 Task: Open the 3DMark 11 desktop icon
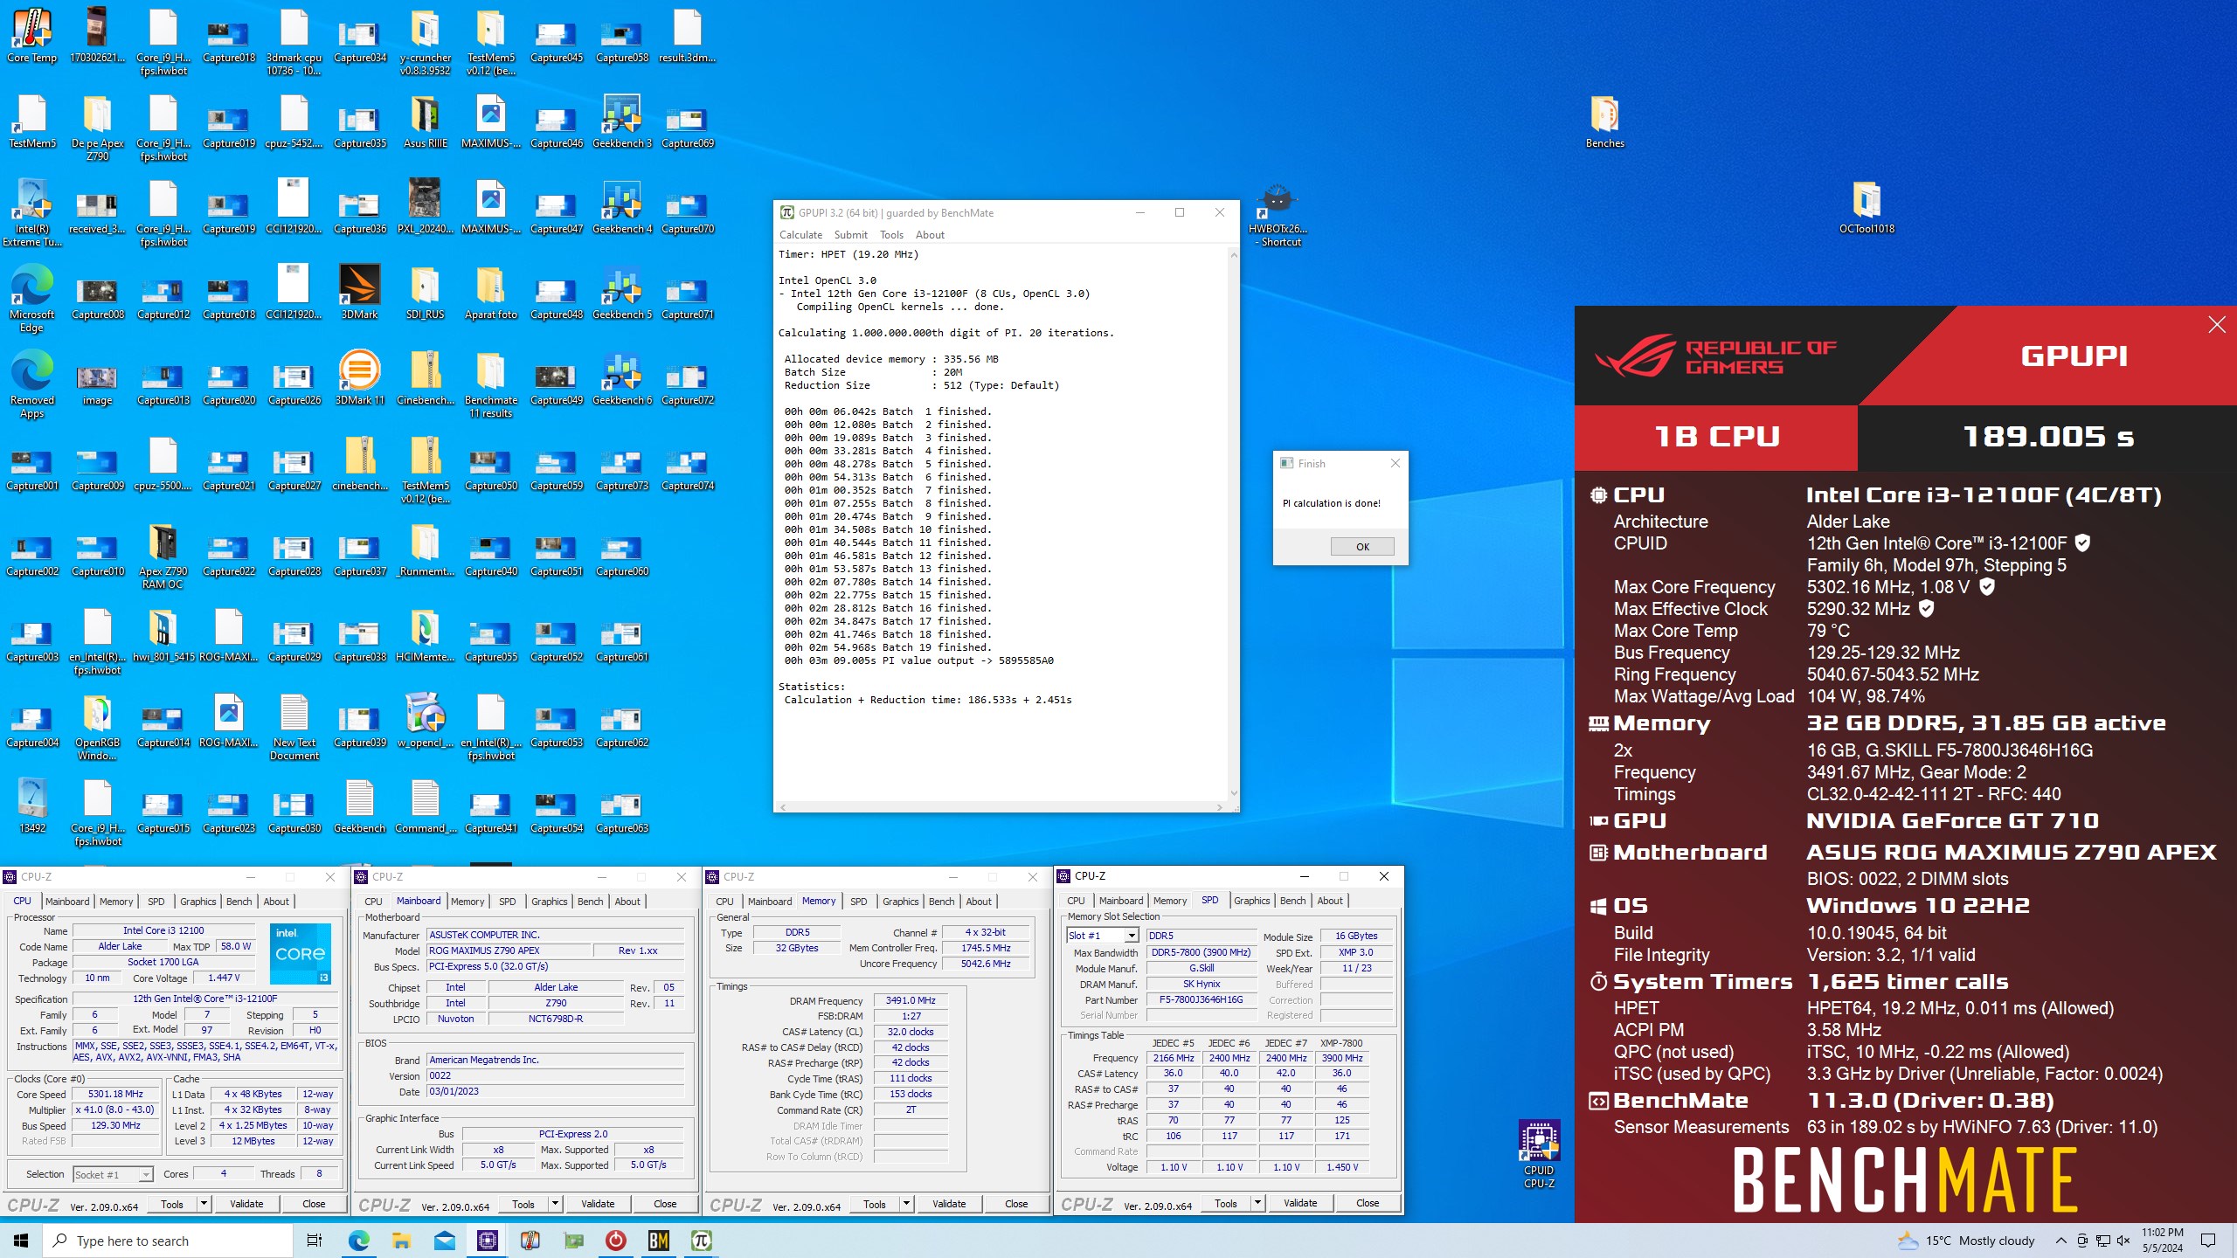tap(359, 379)
